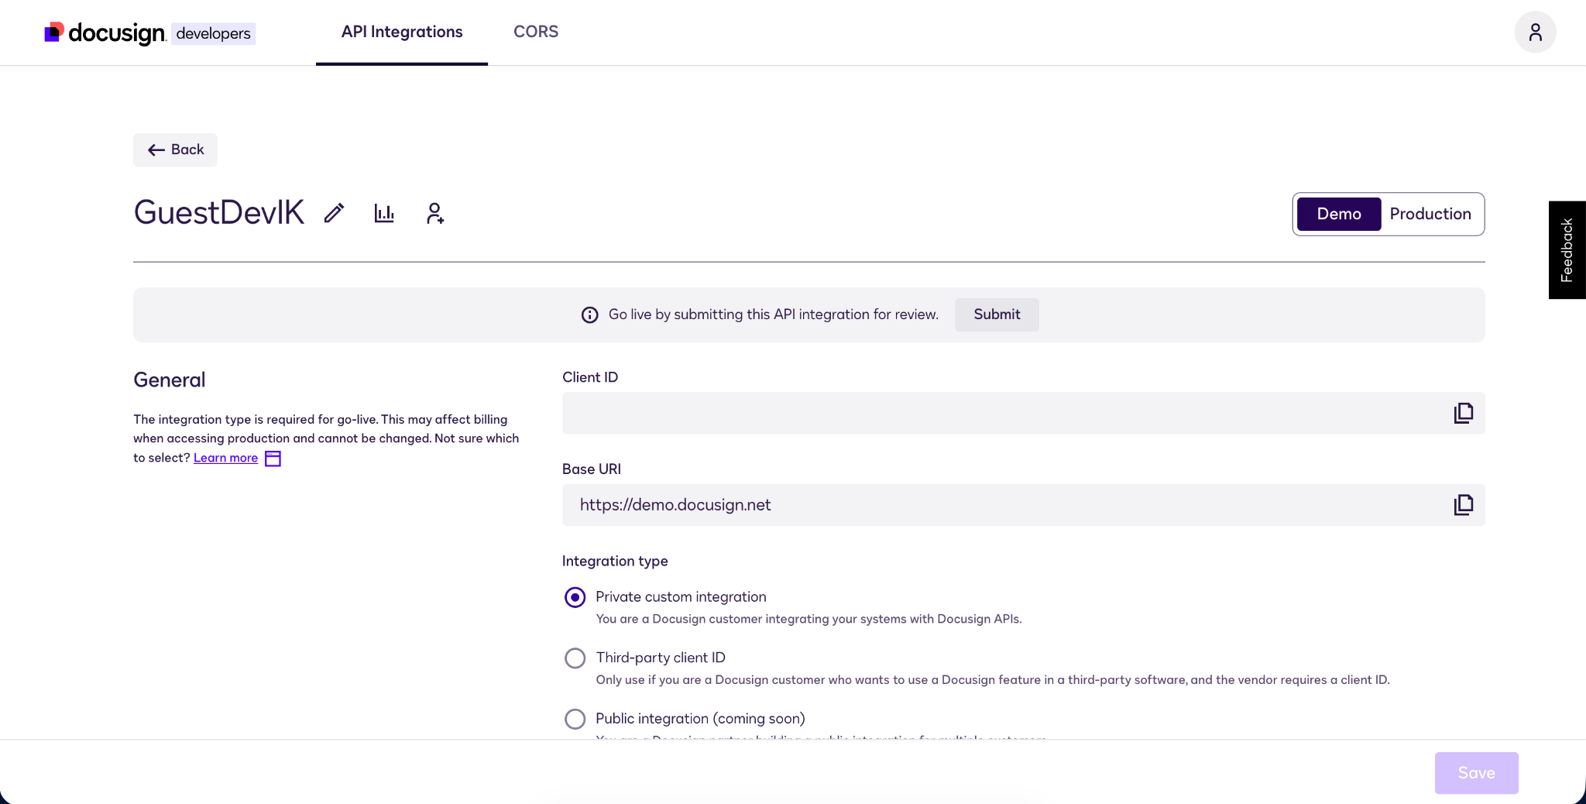The width and height of the screenshot is (1586, 804).
Task: Click the Base URI field
Action: 1023,505
